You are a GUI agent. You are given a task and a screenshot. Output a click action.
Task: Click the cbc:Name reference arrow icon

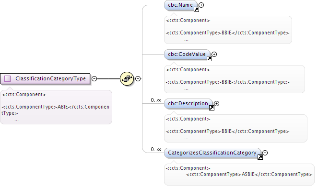click(x=196, y=9)
